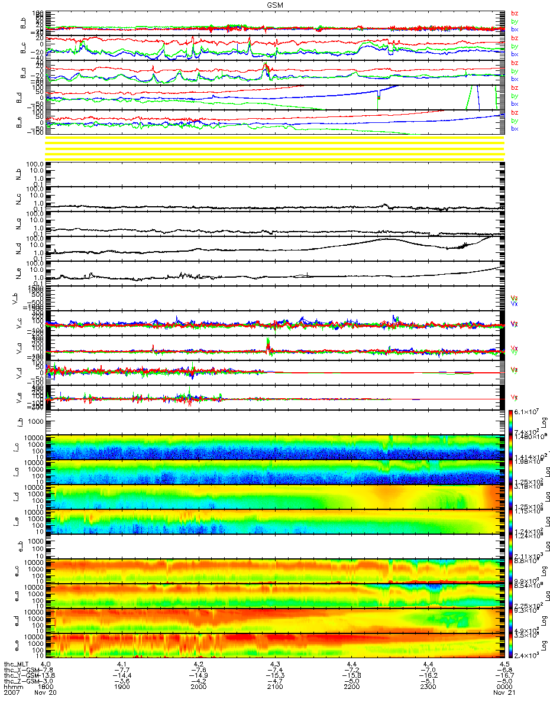Click the N_c density panel label

[20, 199]
